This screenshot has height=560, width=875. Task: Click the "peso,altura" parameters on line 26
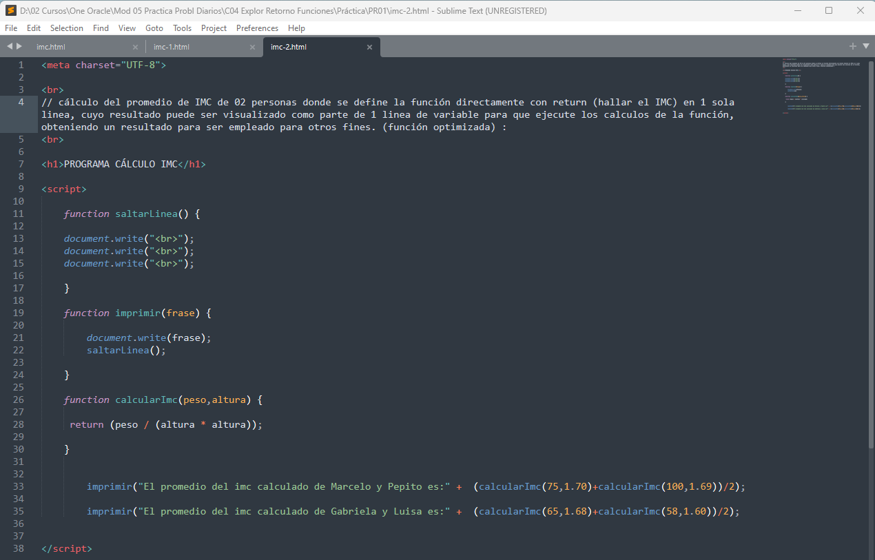(x=215, y=400)
